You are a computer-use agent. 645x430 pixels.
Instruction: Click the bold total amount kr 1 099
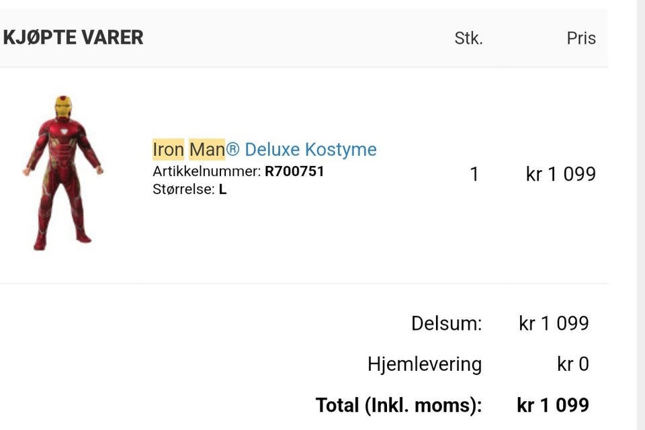553,405
